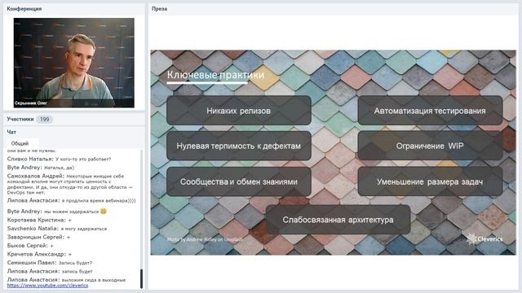Click Заварницын Сергей's chat message

pos(38,237)
